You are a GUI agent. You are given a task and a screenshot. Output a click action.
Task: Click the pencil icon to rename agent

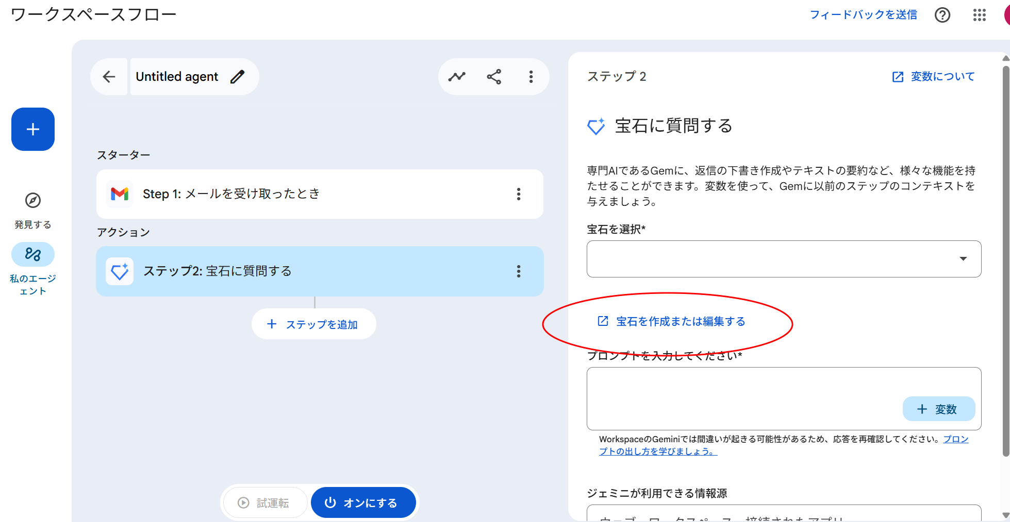tap(237, 77)
